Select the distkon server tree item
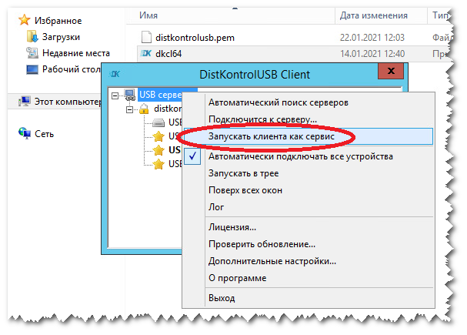This screenshot has width=467, height=335. pyautogui.click(x=168, y=109)
